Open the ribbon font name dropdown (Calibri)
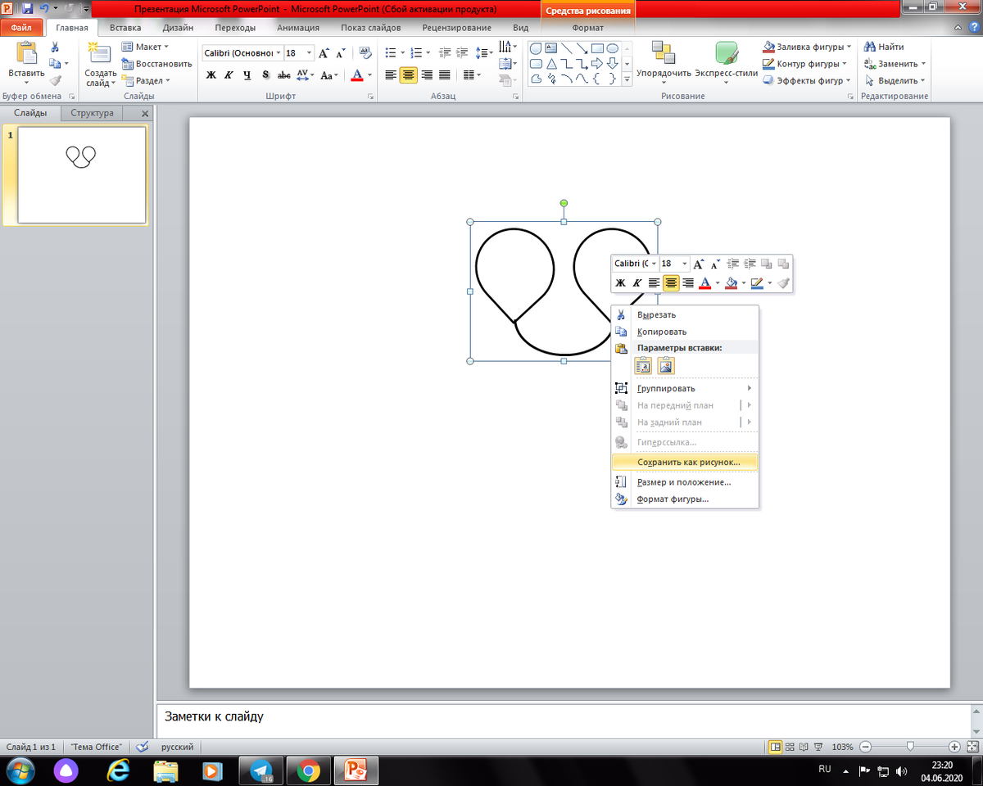 pos(279,53)
